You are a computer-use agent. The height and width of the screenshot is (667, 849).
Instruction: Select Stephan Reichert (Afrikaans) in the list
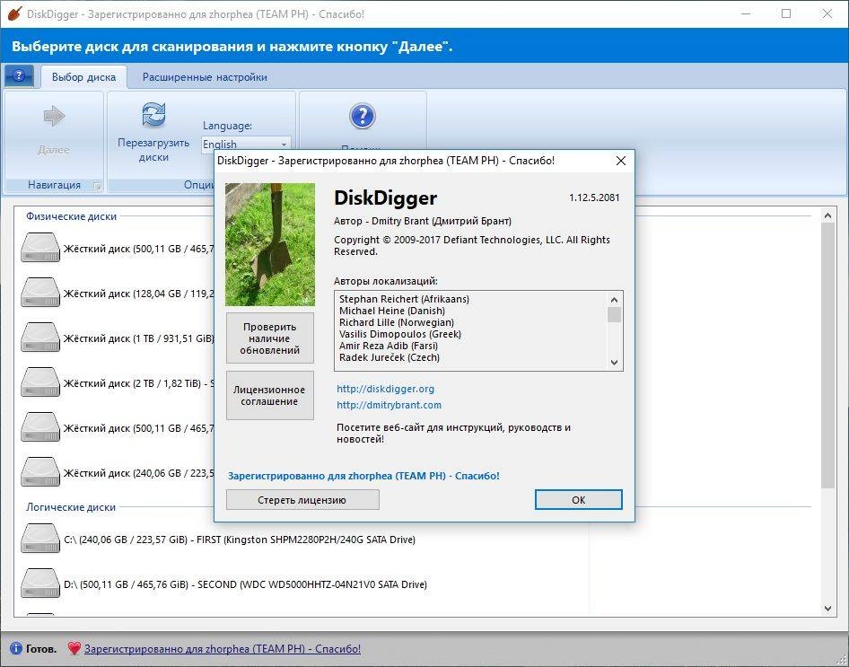[x=404, y=299]
